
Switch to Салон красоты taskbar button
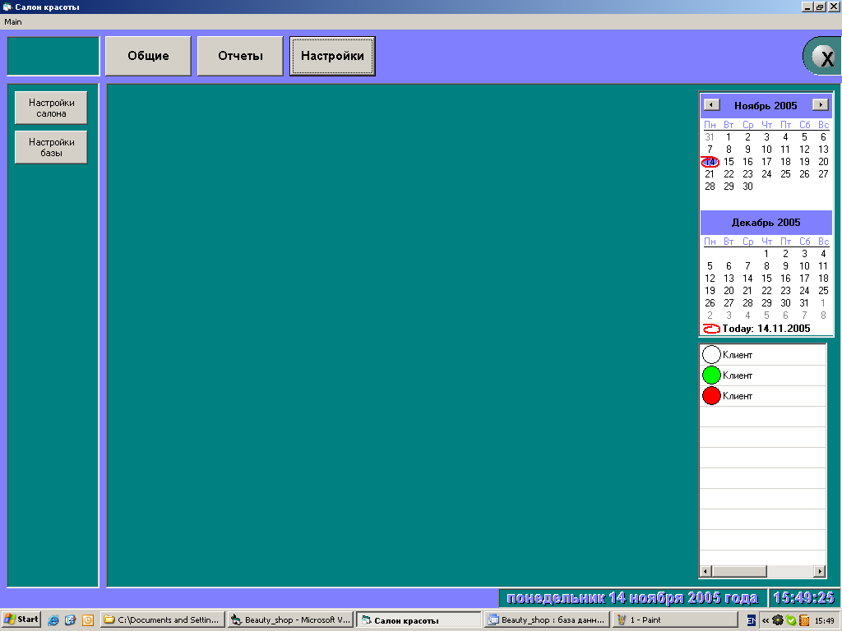pos(419,619)
